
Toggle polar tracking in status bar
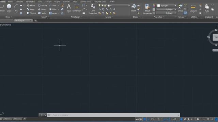pyautogui.click(x=152, y=119)
